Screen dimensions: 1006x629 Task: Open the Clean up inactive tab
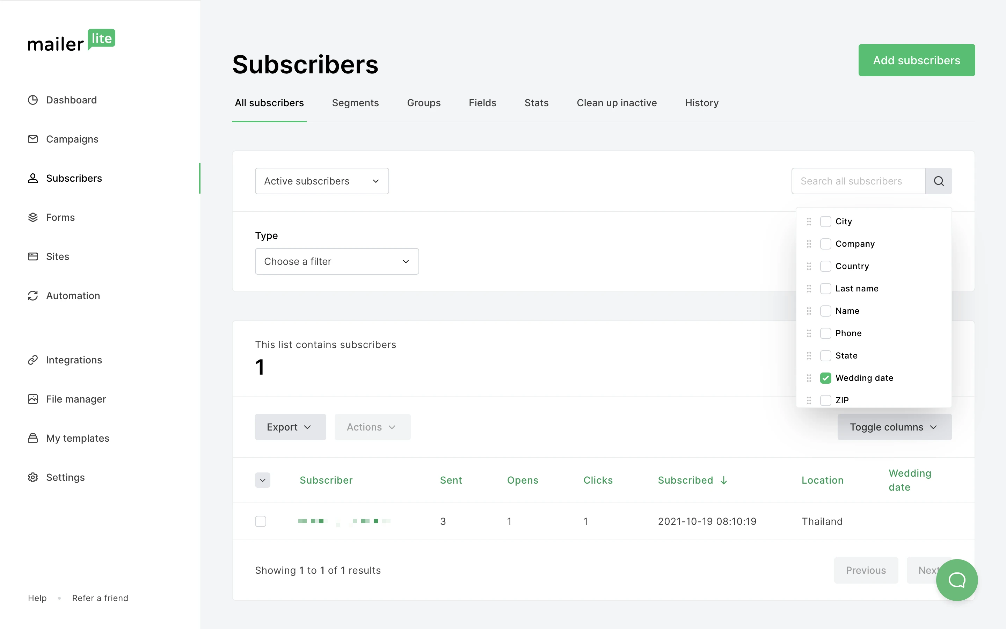click(x=617, y=103)
